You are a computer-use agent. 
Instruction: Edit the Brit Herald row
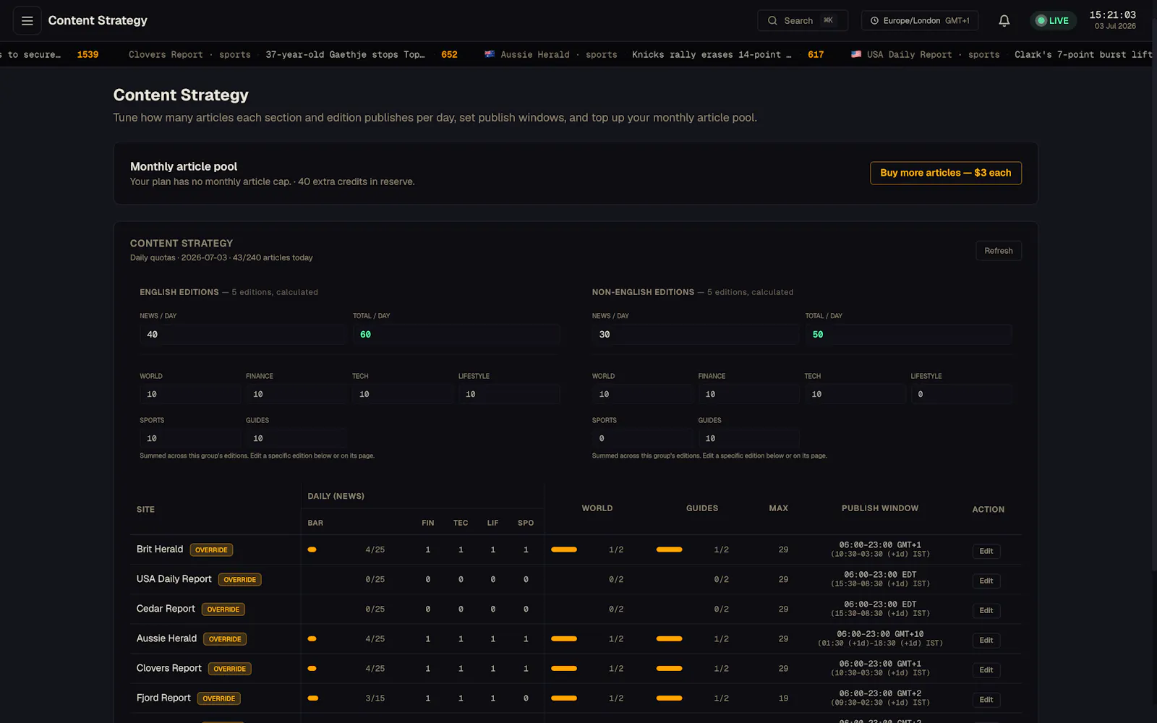point(986,551)
